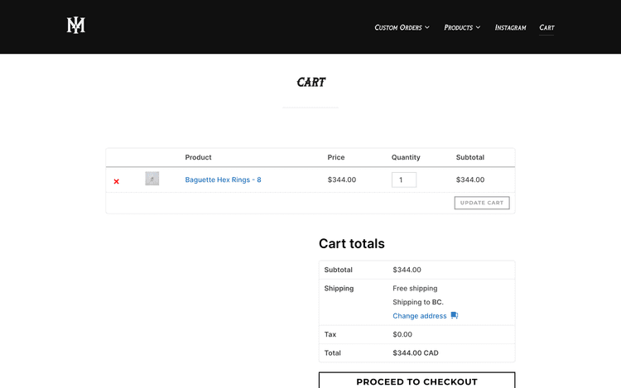Click the Price column header
Screen dimensions: 621x388
coord(336,157)
